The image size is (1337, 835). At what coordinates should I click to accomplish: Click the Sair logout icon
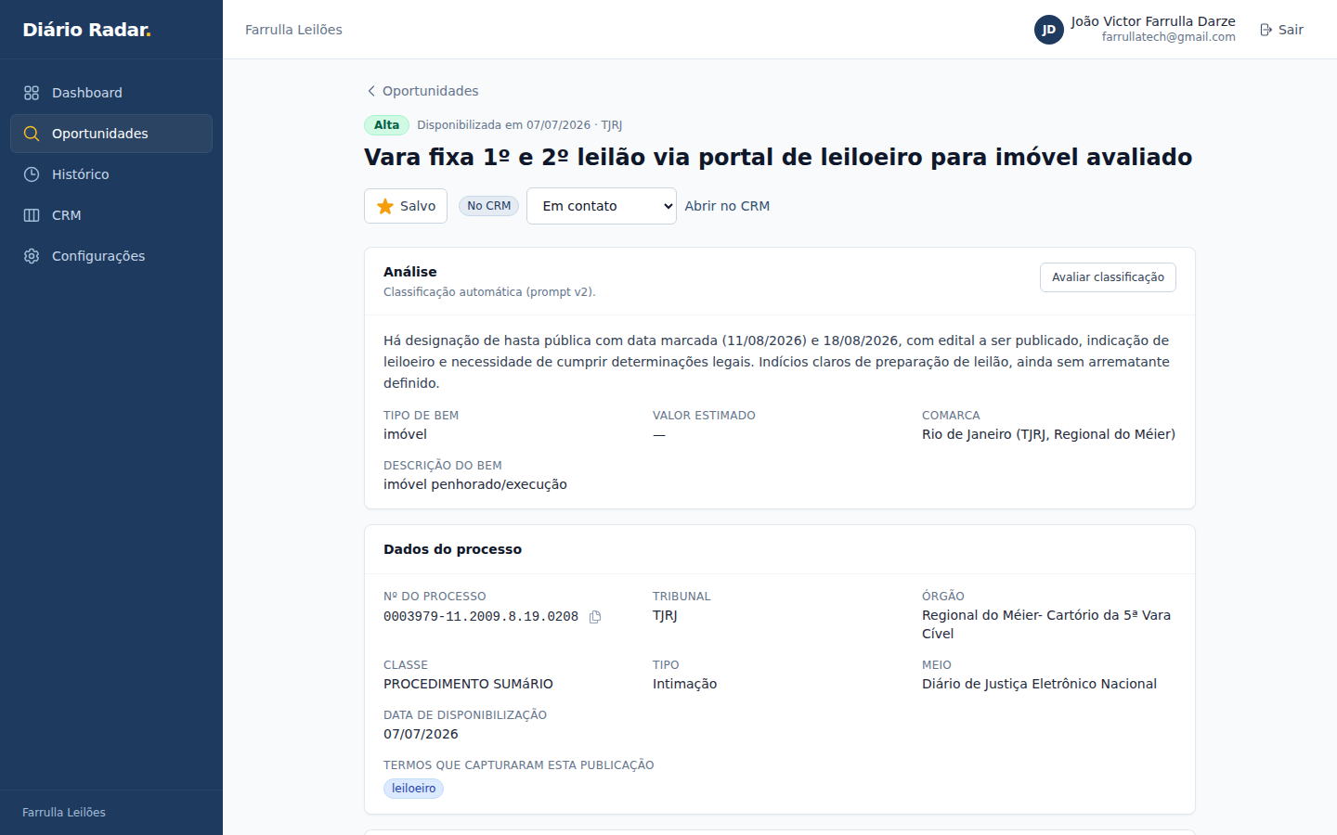coord(1266,30)
